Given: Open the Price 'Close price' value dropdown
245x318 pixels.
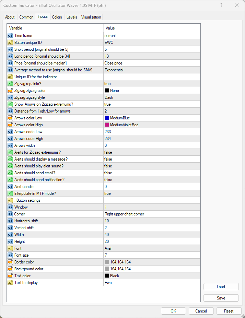Looking at the screenshot, I should [x=152, y=63].
